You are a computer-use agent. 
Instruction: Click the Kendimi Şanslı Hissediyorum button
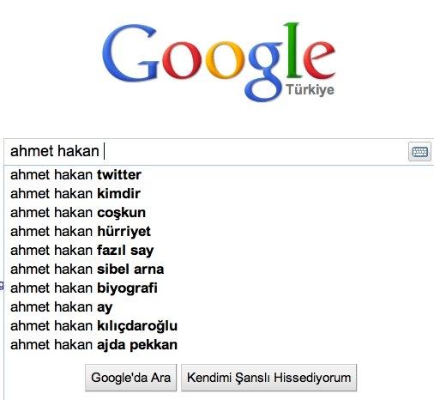pos(269,378)
